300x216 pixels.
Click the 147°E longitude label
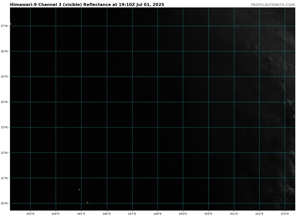coord(132,214)
